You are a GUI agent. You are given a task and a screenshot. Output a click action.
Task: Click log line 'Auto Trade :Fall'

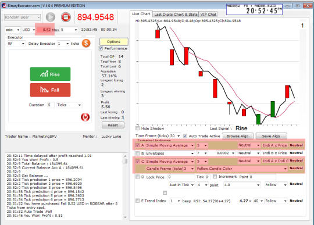click(x=29, y=212)
